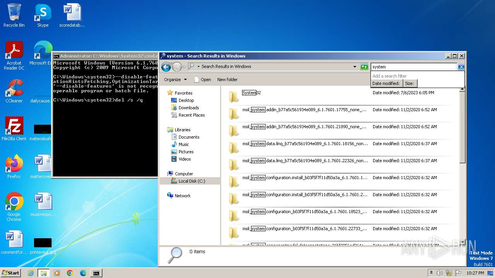Viewport: 495px width, 278px height.
Task: Select the Videos library
Action: click(x=184, y=159)
